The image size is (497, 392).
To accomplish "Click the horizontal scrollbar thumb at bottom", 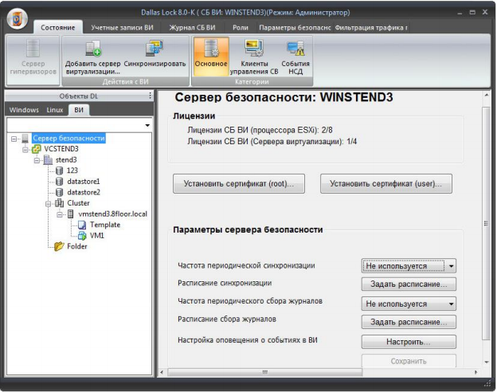I will point(264,372).
